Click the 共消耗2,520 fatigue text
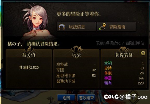Screen dimensions: 150x104 click(x=29, y=68)
